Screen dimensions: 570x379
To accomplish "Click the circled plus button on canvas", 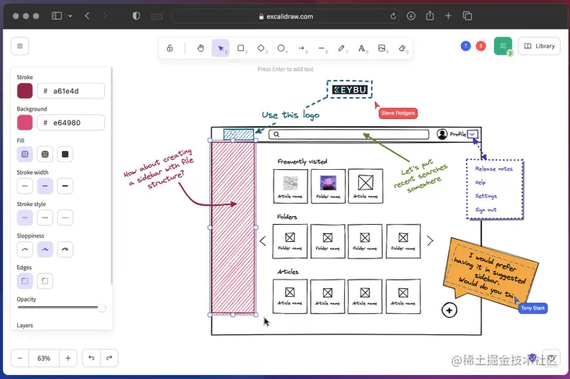I will 449,310.
